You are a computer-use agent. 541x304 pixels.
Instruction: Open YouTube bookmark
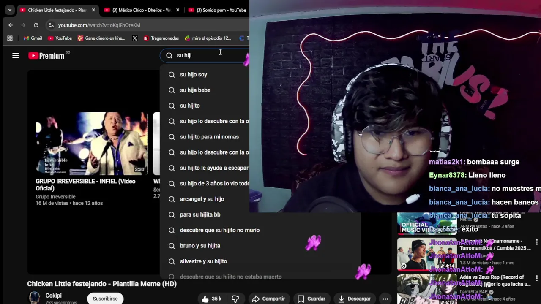click(x=60, y=38)
